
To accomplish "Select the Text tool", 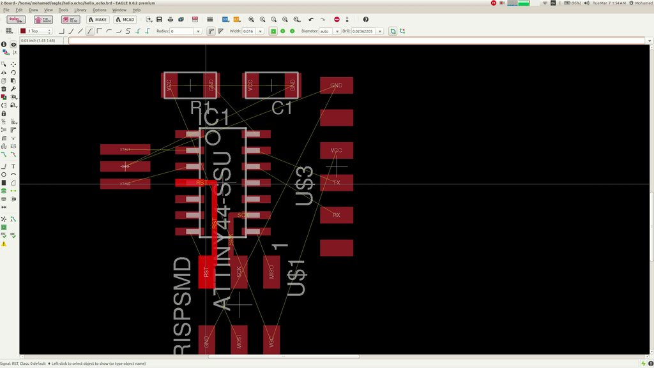I will 13,166.
